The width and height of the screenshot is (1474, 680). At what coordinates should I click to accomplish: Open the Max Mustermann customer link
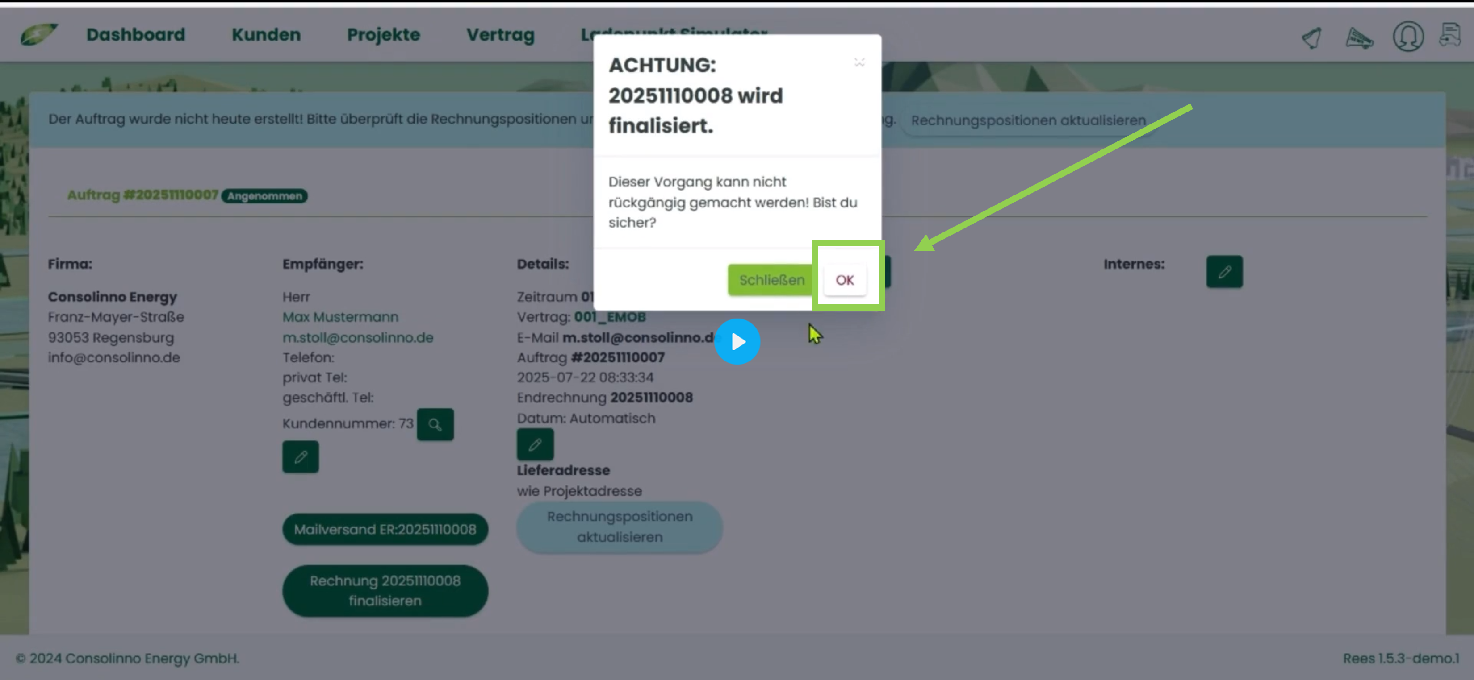pyautogui.click(x=340, y=316)
